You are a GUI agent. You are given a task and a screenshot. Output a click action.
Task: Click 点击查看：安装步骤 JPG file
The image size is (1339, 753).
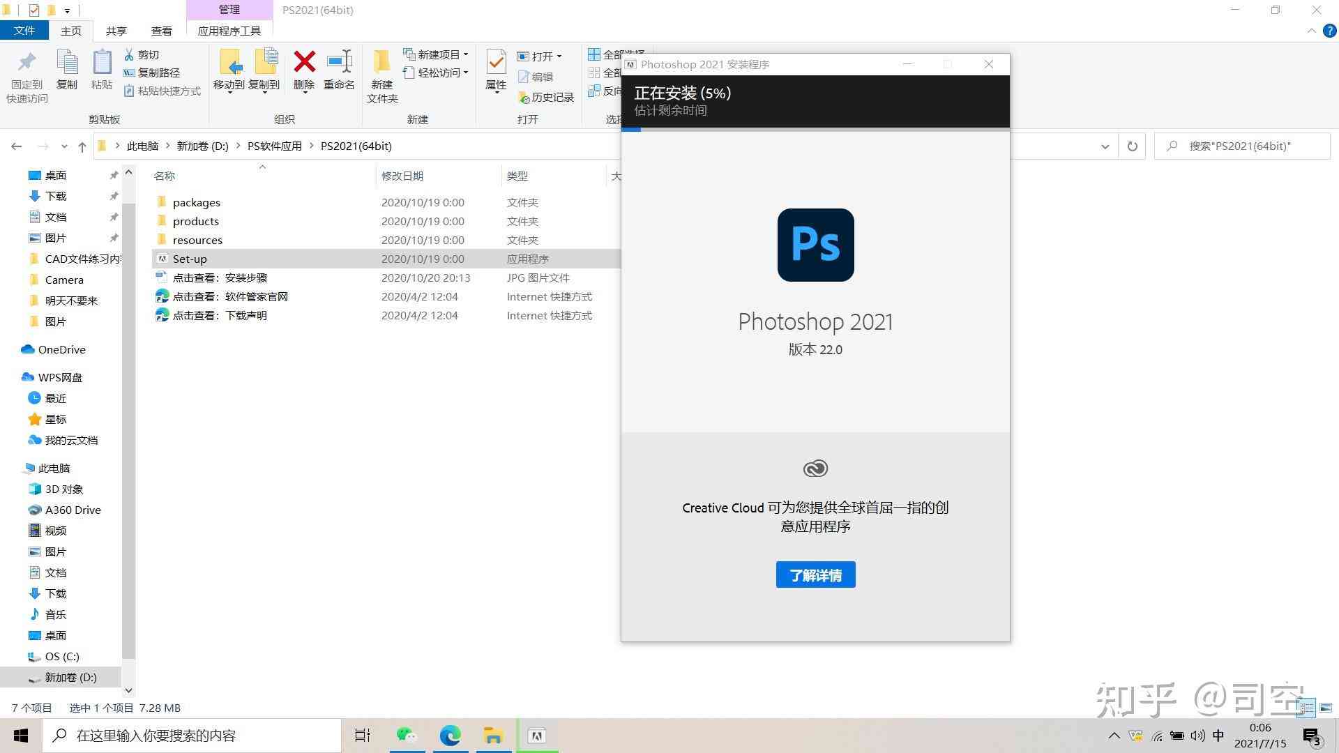[x=220, y=277]
